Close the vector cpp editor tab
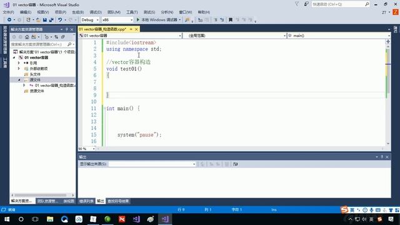The width and height of the screenshot is (400, 225). pos(136,29)
